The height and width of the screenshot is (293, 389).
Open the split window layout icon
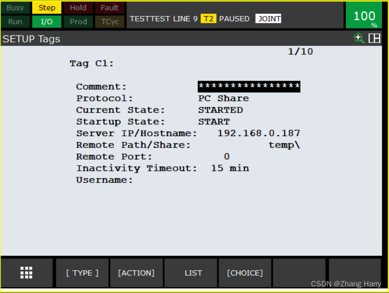tap(375, 38)
